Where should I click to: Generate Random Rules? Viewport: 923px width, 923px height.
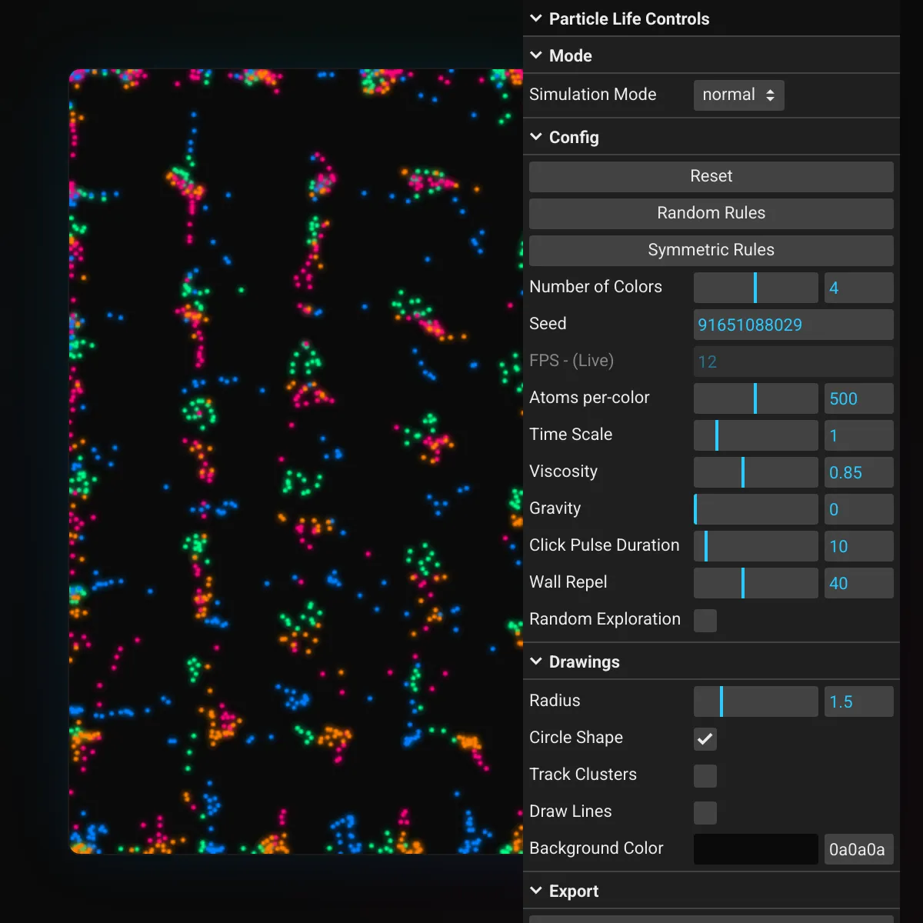(x=711, y=213)
